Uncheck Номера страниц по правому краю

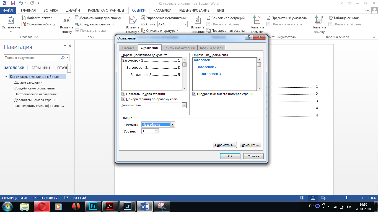pyautogui.click(x=123, y=99)
